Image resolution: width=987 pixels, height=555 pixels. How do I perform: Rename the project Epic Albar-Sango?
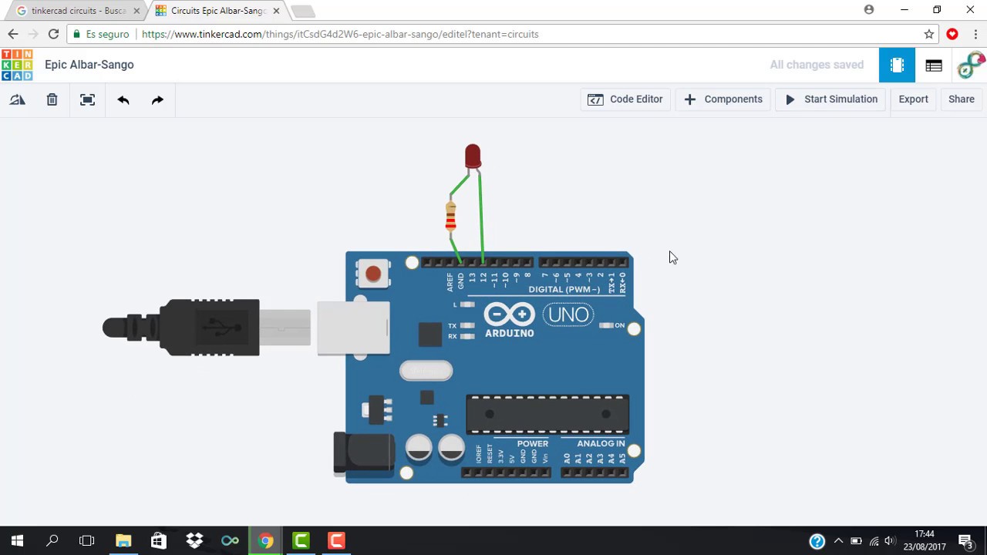(x=89, y=65)
